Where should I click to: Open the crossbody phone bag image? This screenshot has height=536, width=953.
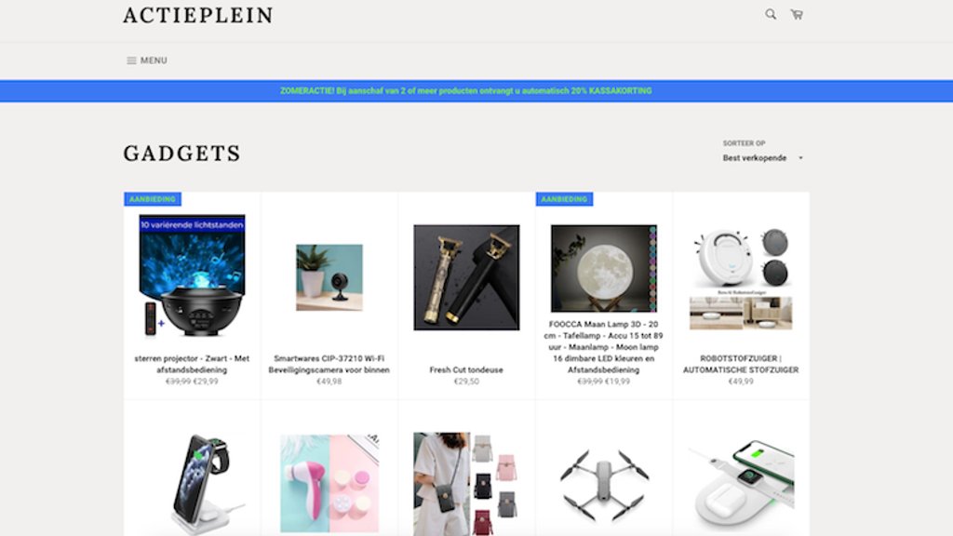click(467, 484)
